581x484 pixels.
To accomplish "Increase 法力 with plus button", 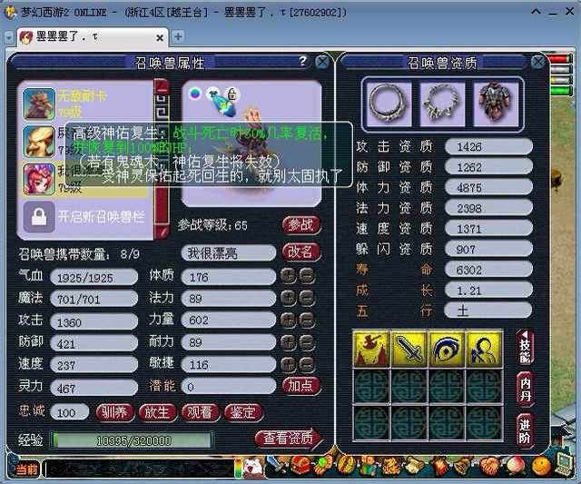I will click(289, 298).
